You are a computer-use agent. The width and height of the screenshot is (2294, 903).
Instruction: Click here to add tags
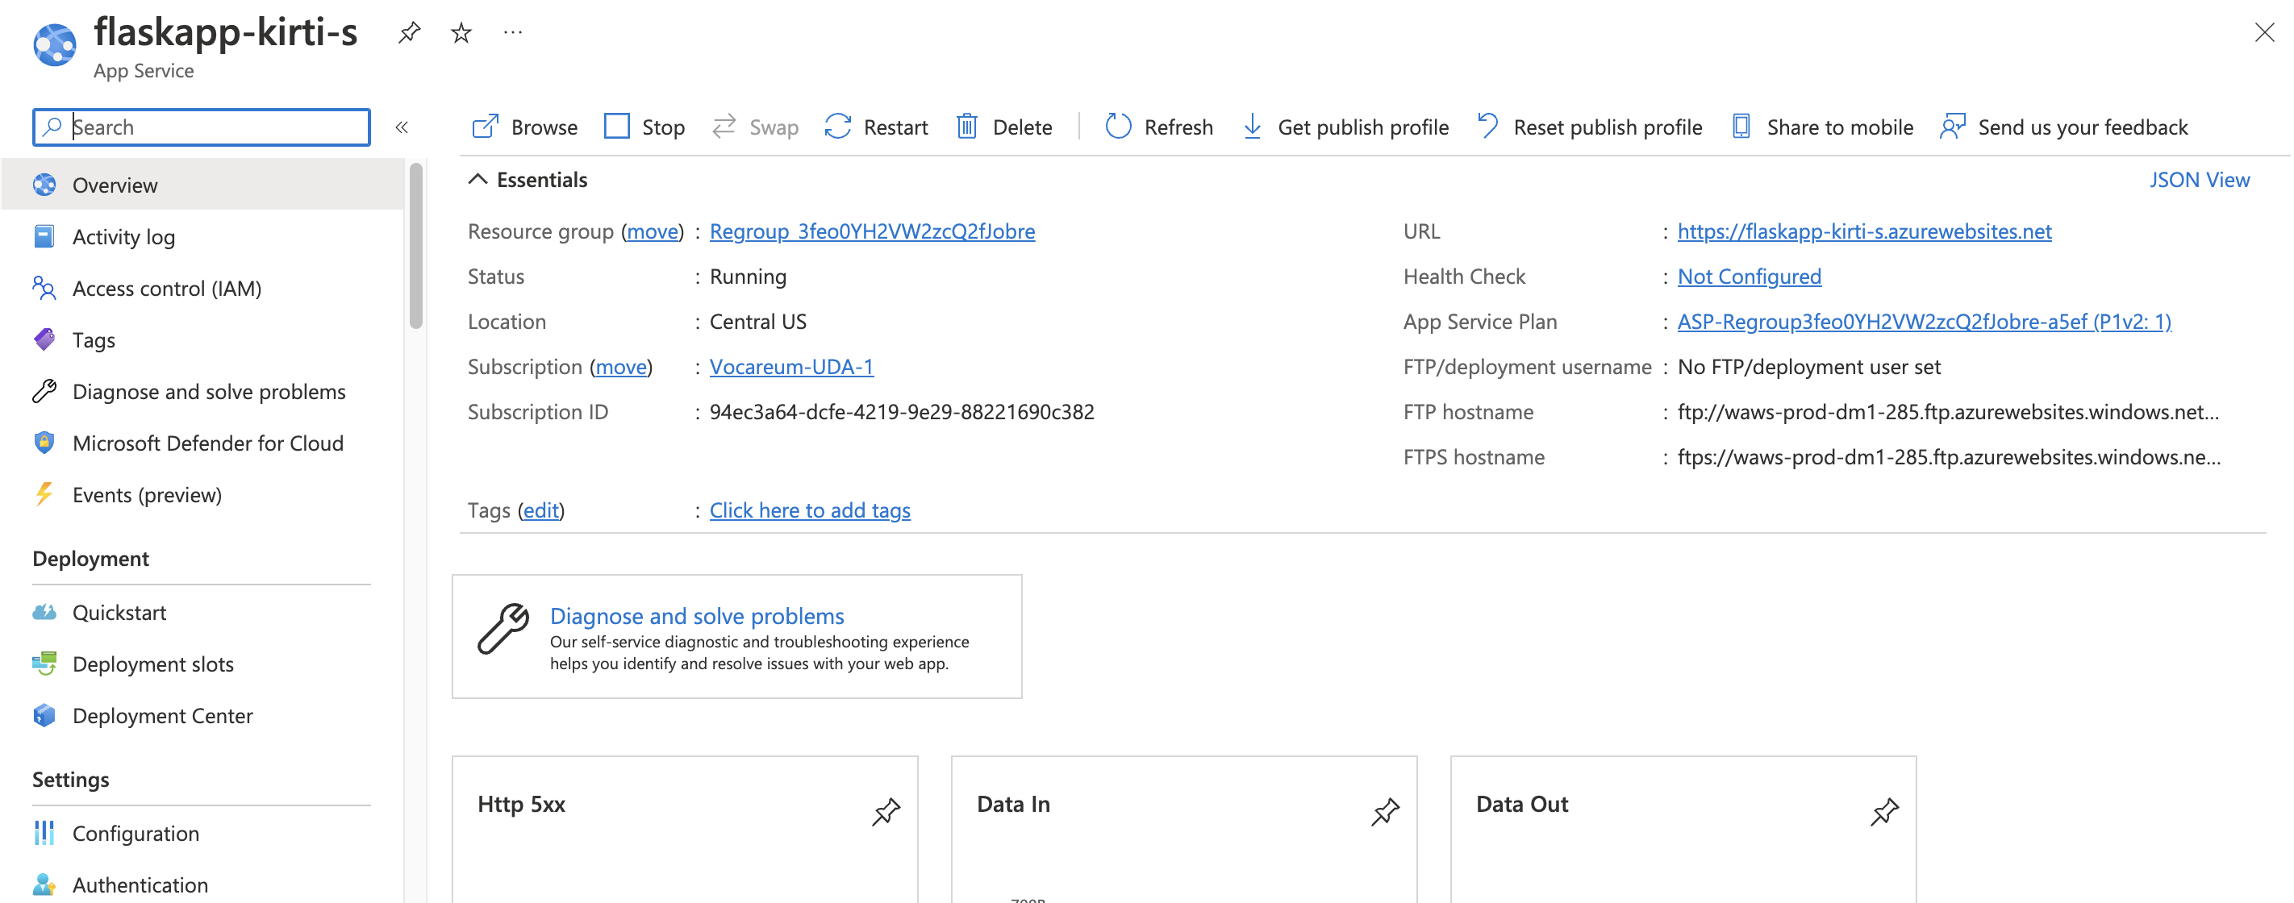(810, 510)
